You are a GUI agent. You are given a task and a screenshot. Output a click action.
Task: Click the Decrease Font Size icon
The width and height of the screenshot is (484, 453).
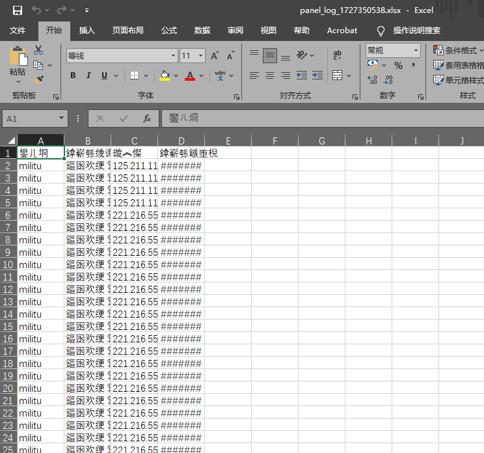tap(230, 55)
